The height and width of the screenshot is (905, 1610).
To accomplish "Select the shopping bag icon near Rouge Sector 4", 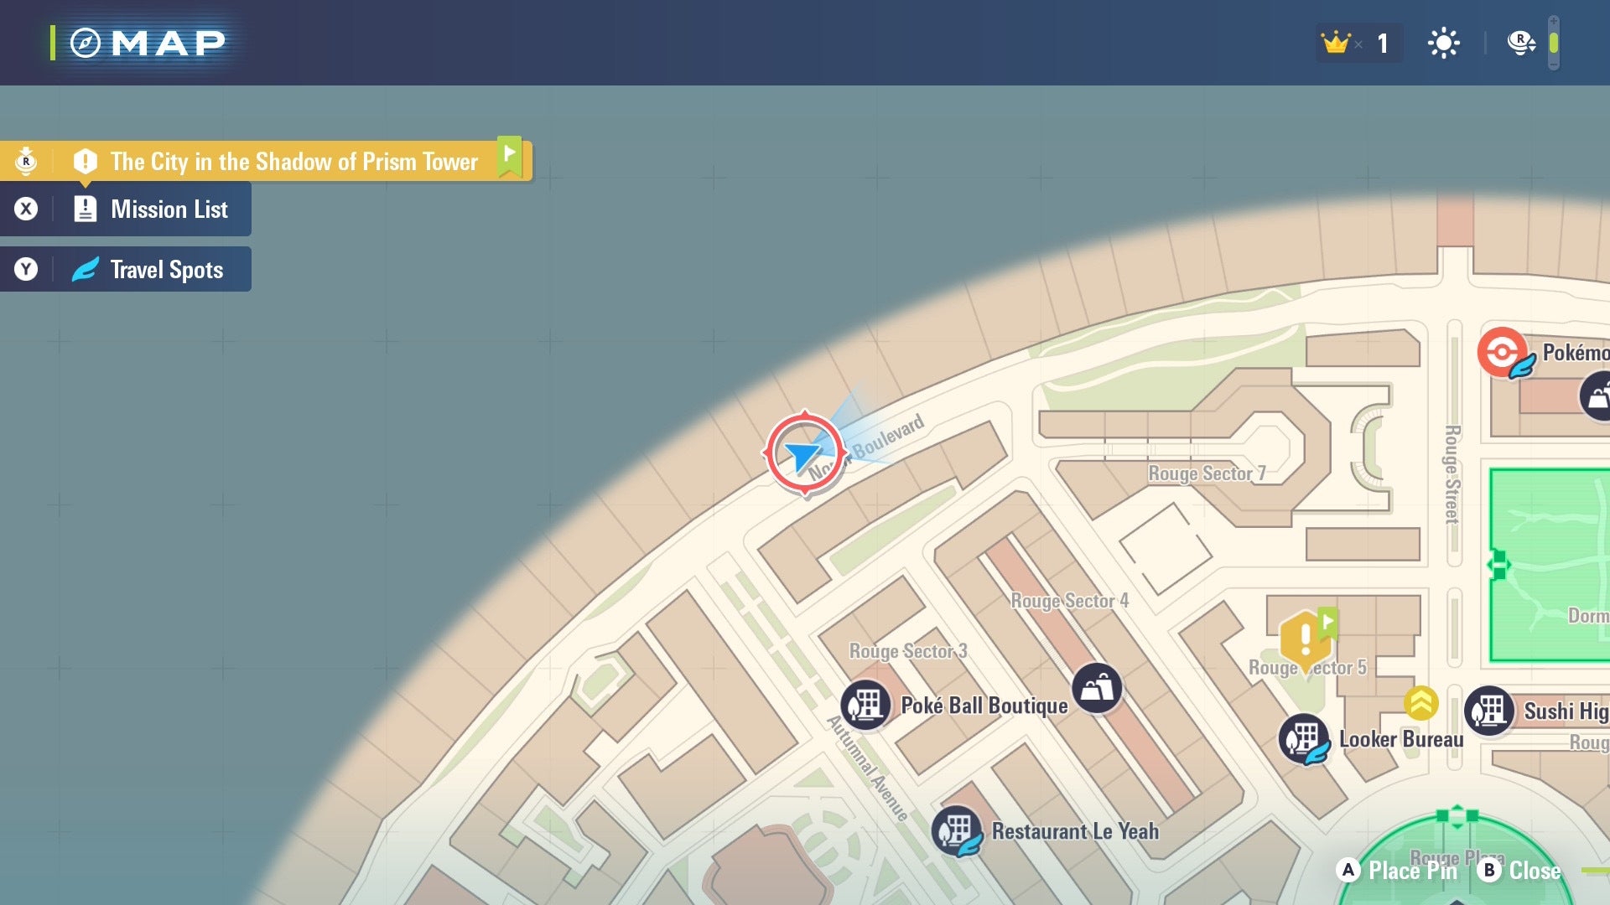I will 1097,689.
